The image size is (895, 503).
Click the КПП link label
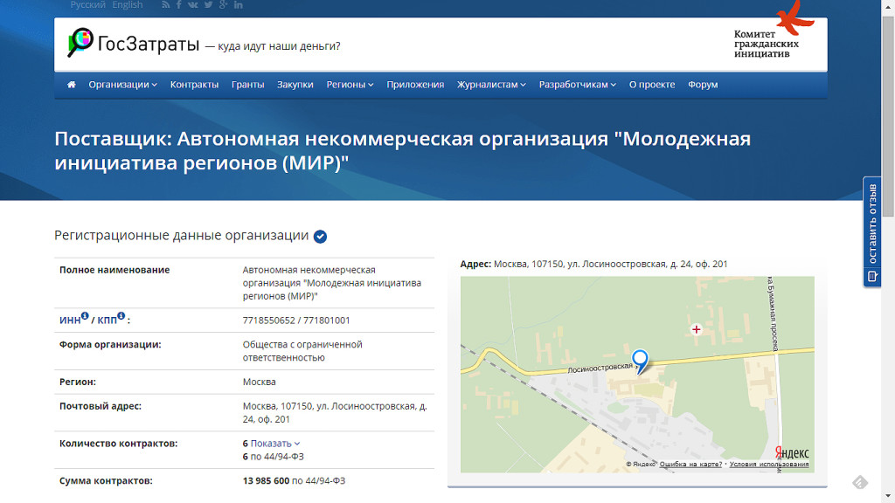[x=107, y=320]
